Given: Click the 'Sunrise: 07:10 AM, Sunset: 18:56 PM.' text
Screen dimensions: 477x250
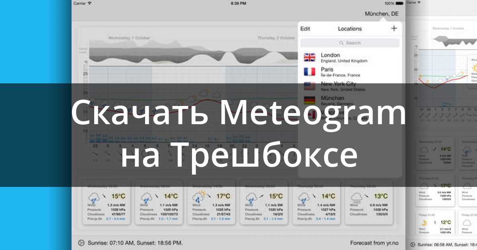Looking at the screenshot, I should click(134, 242).
